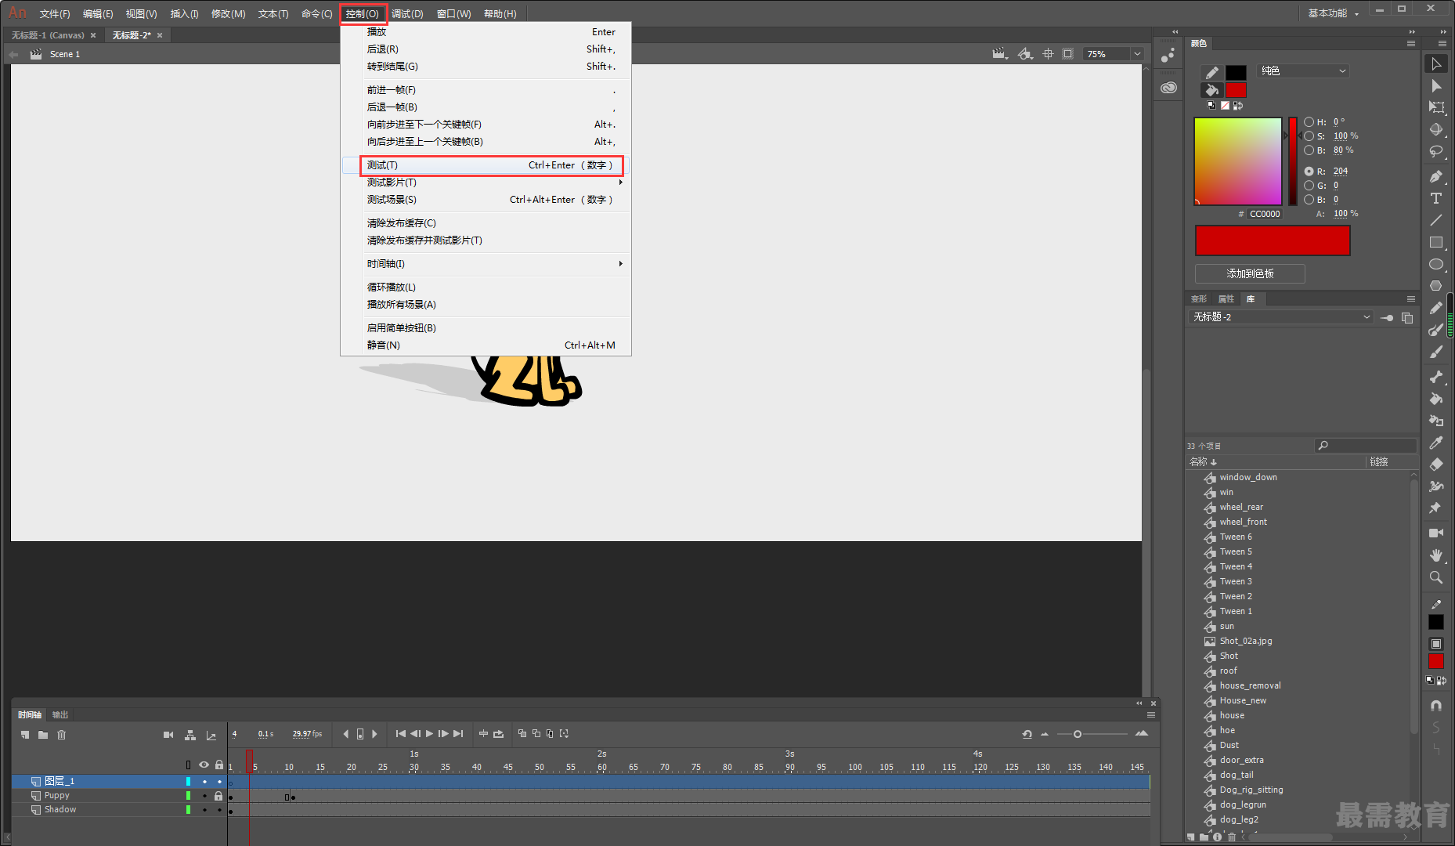Screen dimensions: 1455x846
Task: Select the H hue radio button
Action: point(1309,122)
